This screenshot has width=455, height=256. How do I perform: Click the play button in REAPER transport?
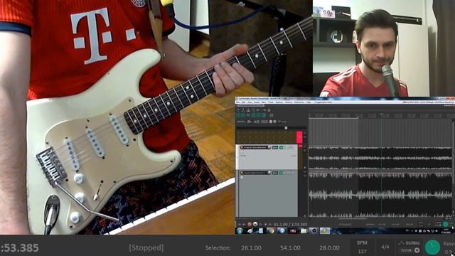(x=255, y=225)
